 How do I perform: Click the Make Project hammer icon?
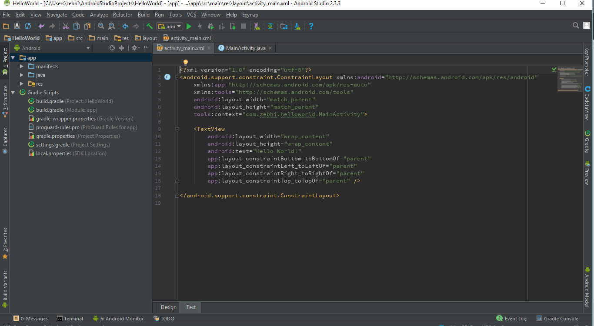point(150,27)
